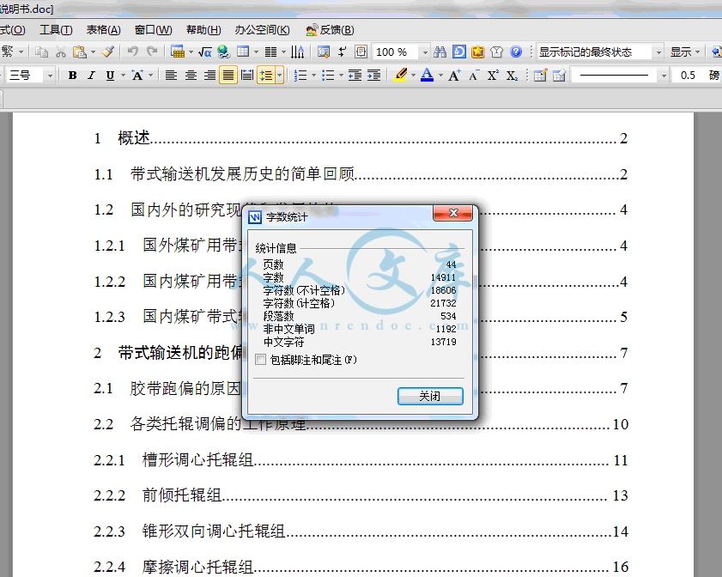The width and height of the screenshot is (722, 577).
Task: Toggle italic formatting
Action: tap(91, 75)
